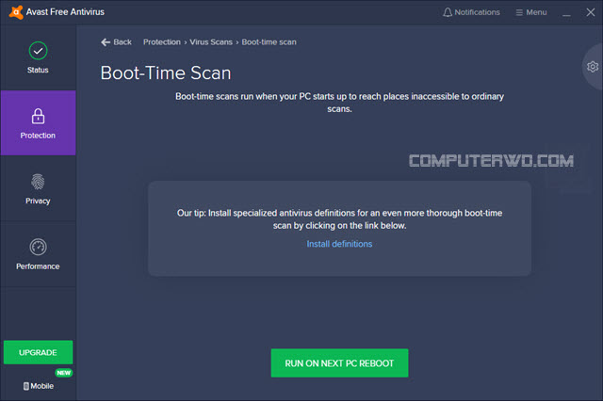Click the 'Our tip' text

point(339,219)
